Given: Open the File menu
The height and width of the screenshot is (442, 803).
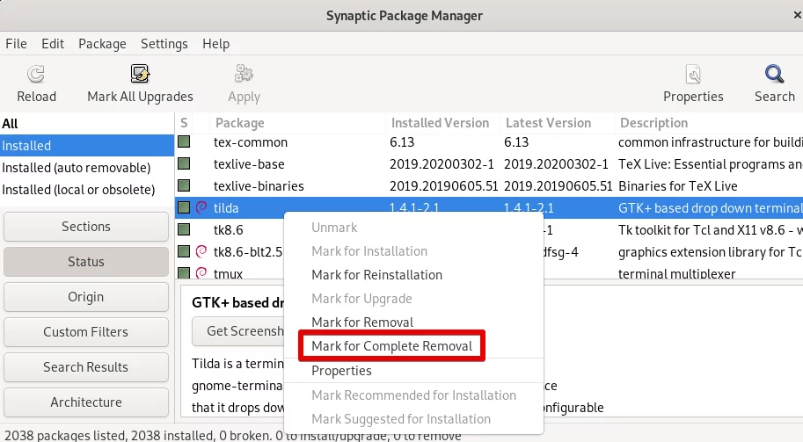Looking at the screenshot, I should pyautogui.click(x=16, y=44).
